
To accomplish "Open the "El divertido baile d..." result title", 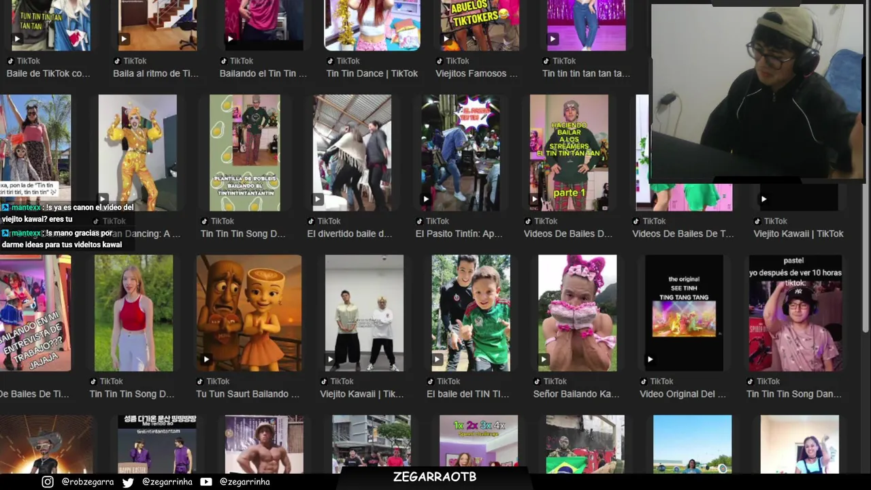I will coord(350,233).
